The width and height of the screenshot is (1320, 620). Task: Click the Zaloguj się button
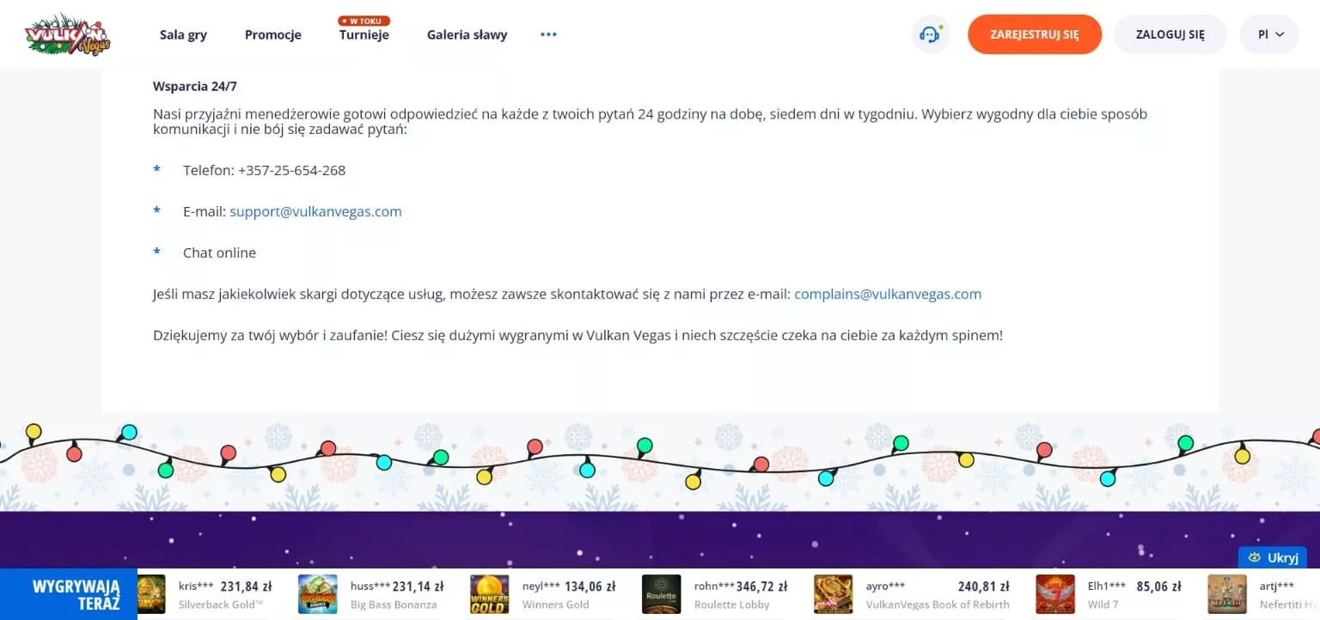(x=1170, y=34)
